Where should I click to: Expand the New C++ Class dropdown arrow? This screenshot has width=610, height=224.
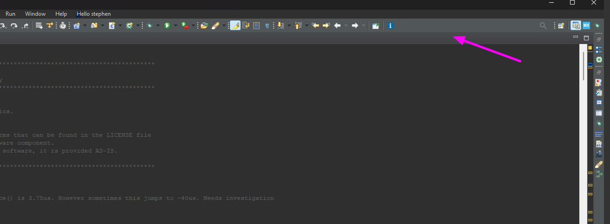click(138, 26)
